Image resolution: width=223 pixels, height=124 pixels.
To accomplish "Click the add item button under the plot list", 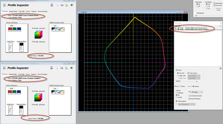I will (x=220, y=68).
